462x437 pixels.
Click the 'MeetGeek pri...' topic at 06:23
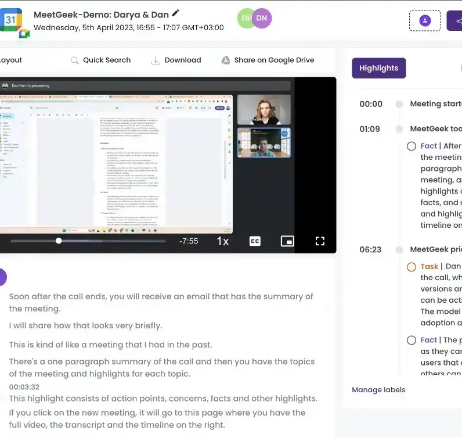436,250
